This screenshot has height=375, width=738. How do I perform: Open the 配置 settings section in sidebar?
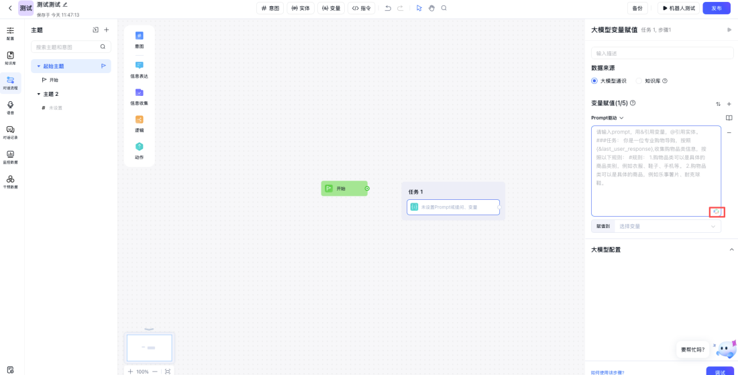[x=10, y=34]
